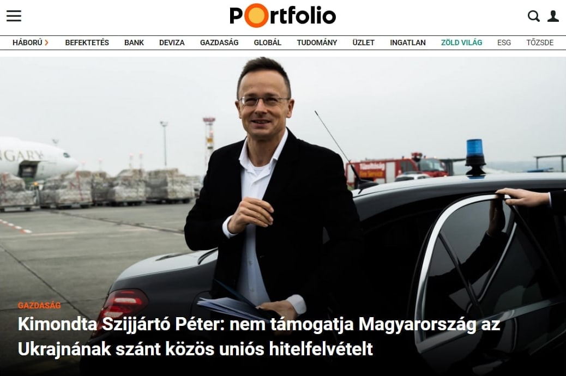Image resolution: width=566 pixels, height=376 pixels.
Task: Open the Szijjártó Péter headline article
Action: click(258, 336)
